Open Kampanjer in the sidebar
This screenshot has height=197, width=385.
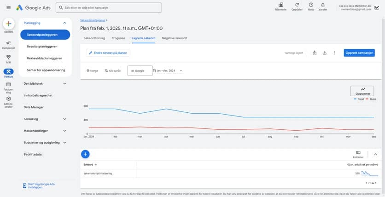(x=9, y=45)
